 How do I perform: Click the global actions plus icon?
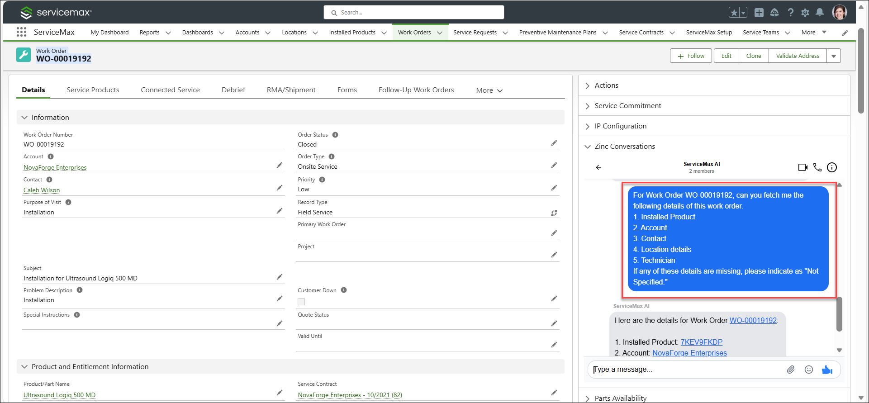click(759, 13)
